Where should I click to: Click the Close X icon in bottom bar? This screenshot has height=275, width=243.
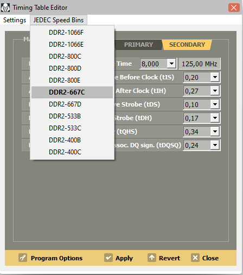[195, 258]
